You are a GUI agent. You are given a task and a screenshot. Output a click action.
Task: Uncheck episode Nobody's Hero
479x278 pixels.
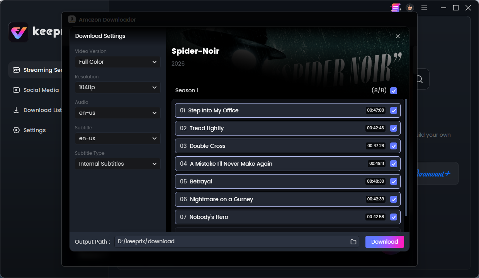coord(394,217)
